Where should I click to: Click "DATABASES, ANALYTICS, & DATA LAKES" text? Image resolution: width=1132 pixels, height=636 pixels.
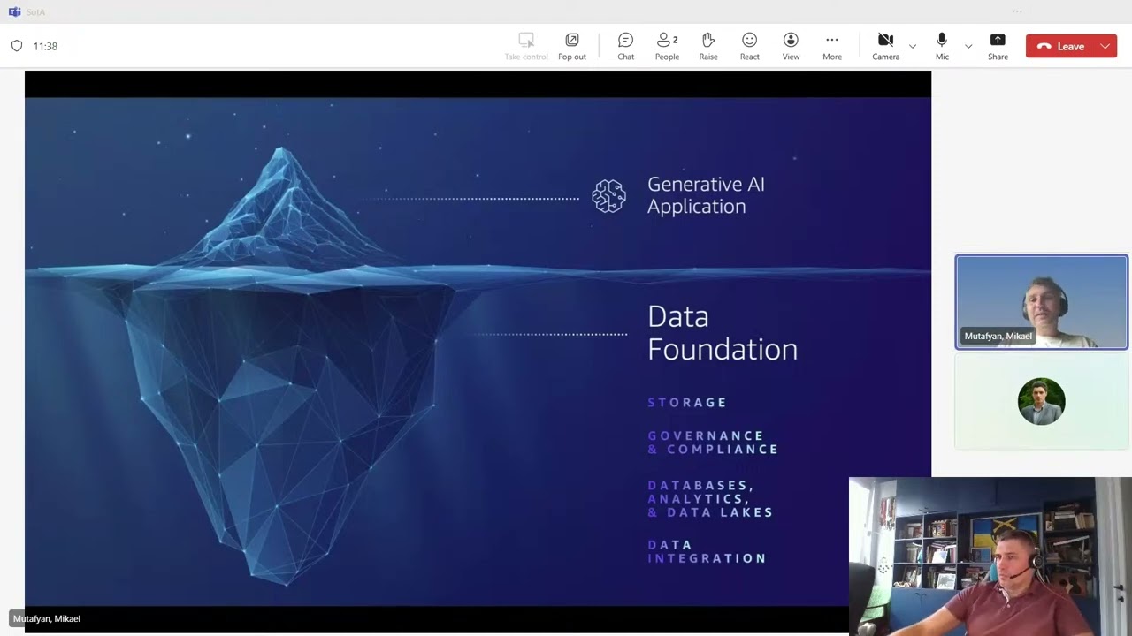click(710, 499)
